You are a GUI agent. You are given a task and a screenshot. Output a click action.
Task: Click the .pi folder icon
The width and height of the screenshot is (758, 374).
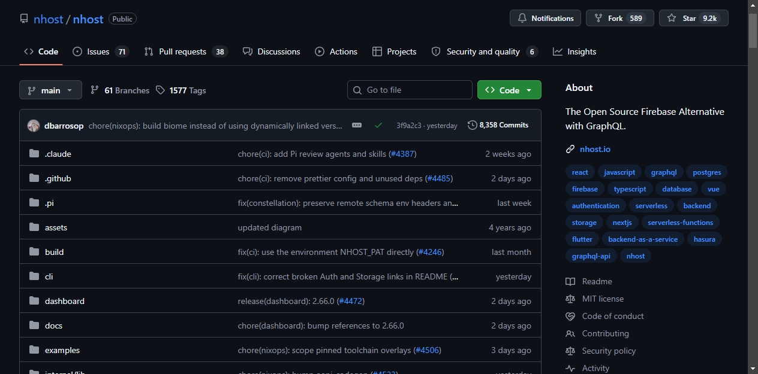click(34, 203)
